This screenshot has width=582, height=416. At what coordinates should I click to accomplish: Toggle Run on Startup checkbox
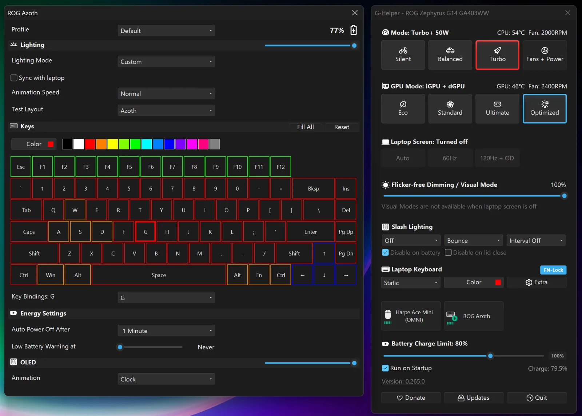pyautogui.click(x=386, y=368)
